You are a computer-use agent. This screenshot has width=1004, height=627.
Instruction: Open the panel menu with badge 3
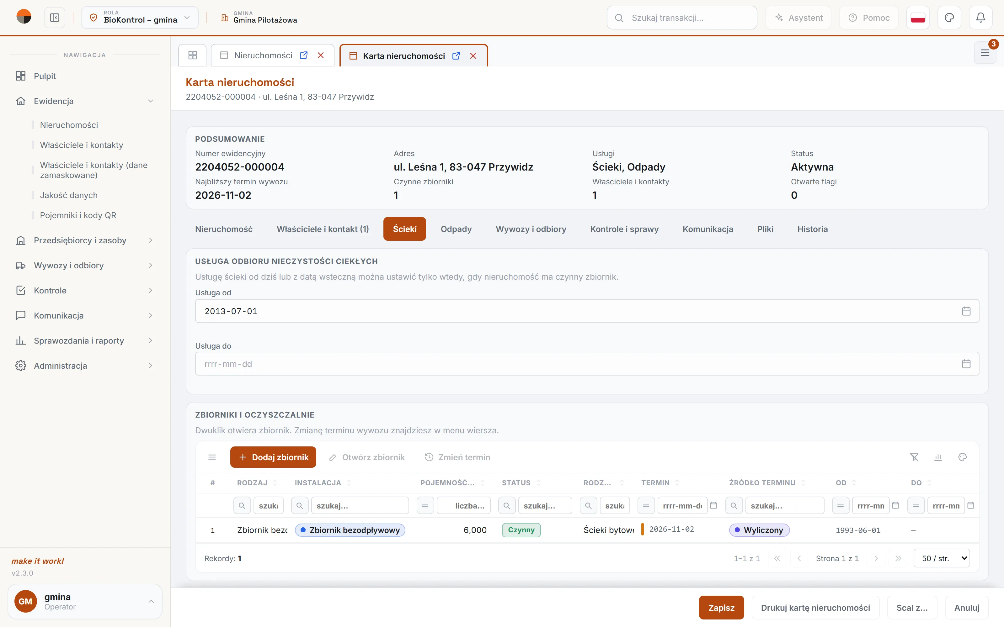[985, 53]
